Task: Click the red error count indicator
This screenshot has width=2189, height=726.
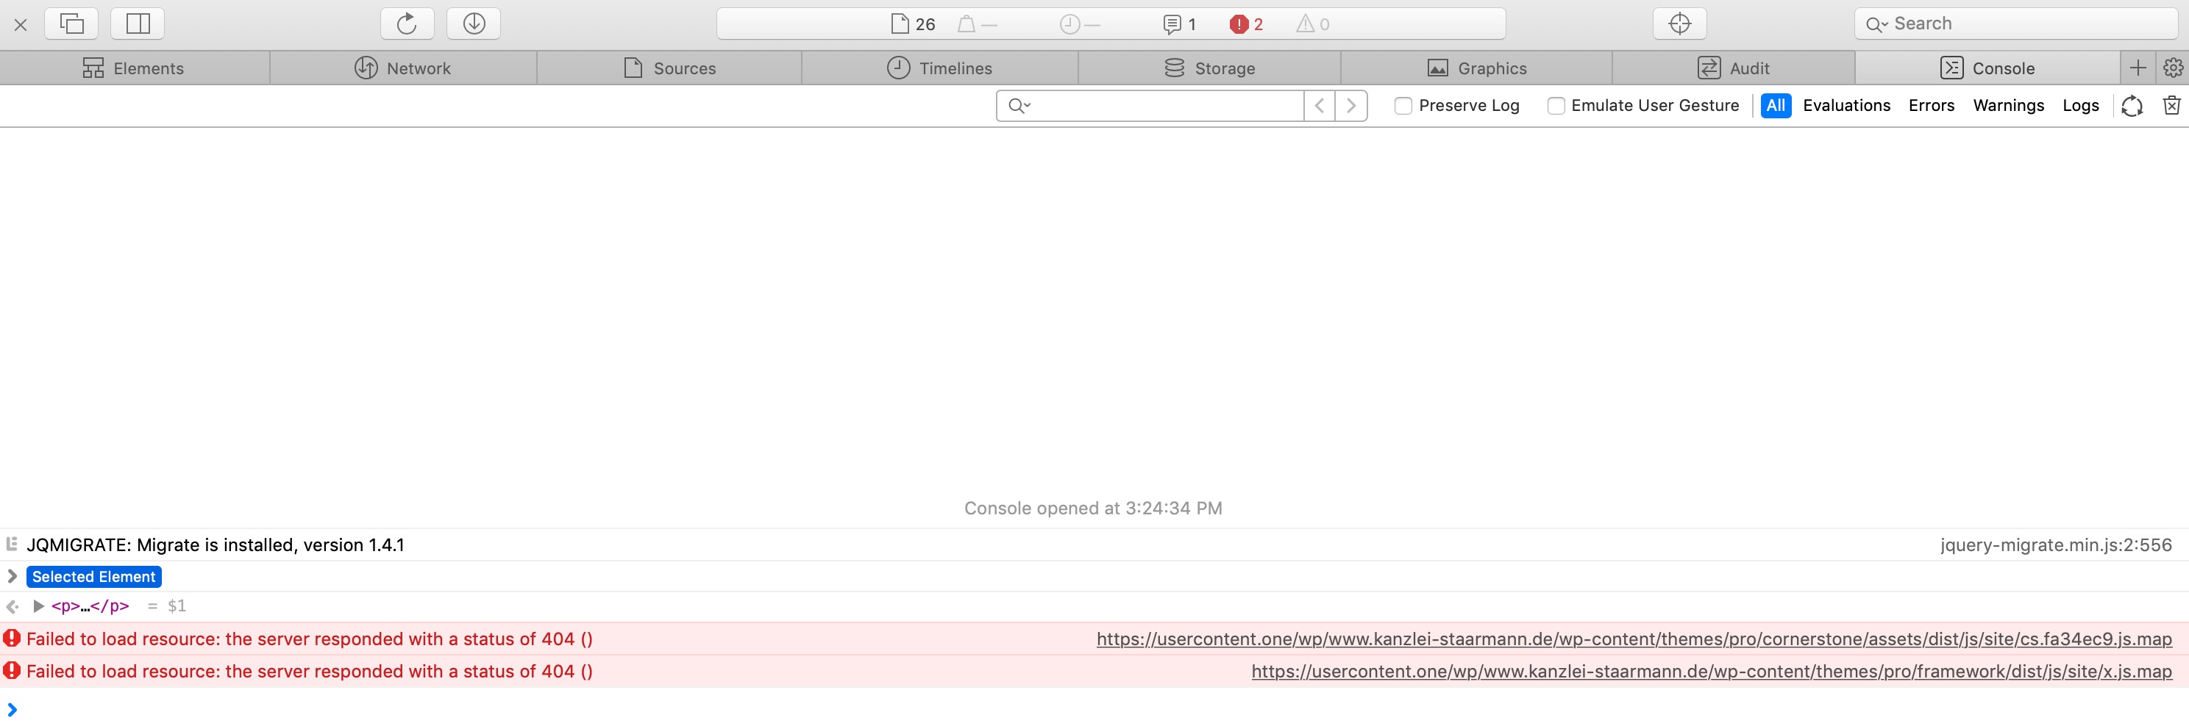Action: pos(1246,24)
